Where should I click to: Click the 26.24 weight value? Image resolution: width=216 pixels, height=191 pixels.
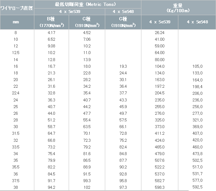160,33
